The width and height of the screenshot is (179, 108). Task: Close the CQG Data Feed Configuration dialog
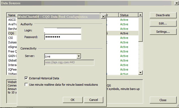click(x=103, y=17)
